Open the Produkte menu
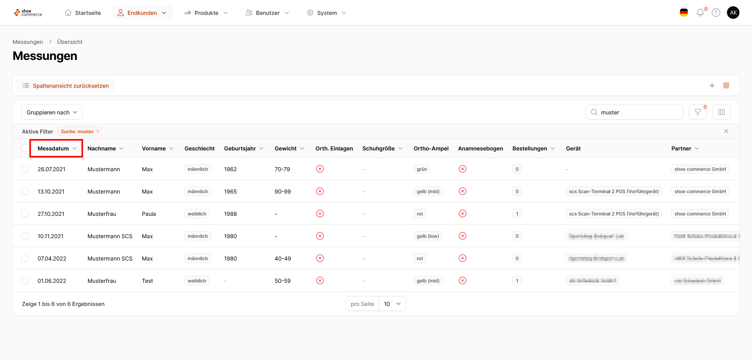This screenshot has height=360, width=752. click(x=206, y=13)
